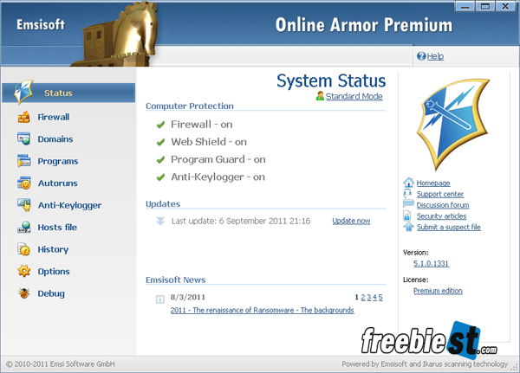Click the Anti-Keylogger hand icon
Image resolution: width=520 pixels, height=373 pixels.
coord(24,205)
